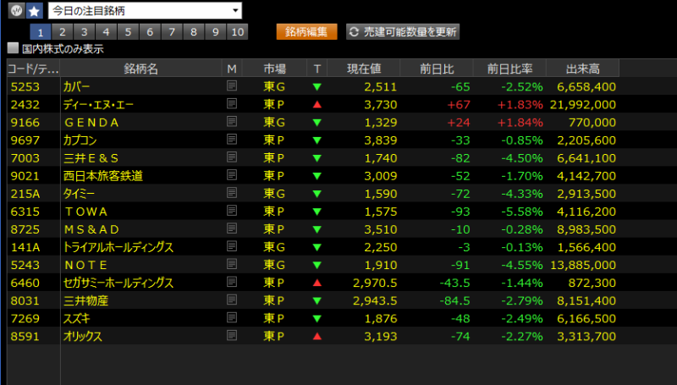This screenshot has height=385, width=677.
Task: Switch to list page tab 8
Action: (x=194, y=32)
